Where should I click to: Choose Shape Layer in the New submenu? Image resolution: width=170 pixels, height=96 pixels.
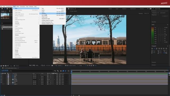click(53, 17)
